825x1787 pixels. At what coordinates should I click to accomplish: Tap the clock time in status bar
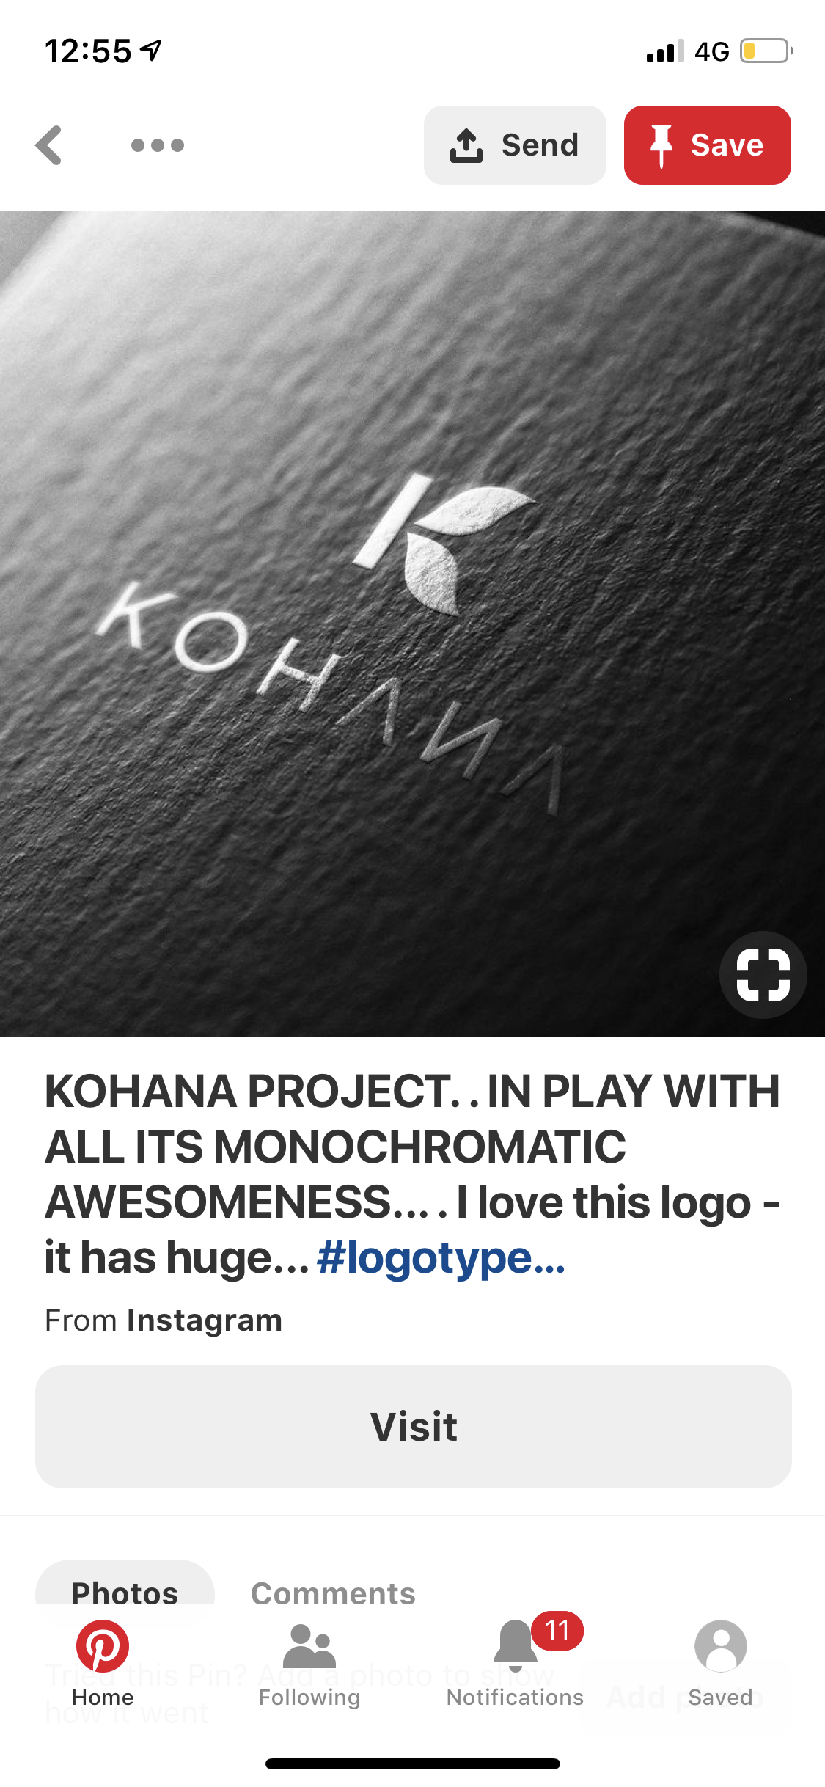click(x=88, y=51)
